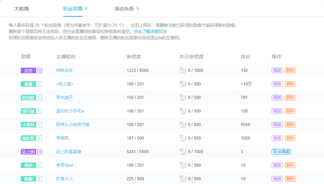Click the 猫酱 medal badge
This screenshot has height=184, width=324.
(32, 84)
